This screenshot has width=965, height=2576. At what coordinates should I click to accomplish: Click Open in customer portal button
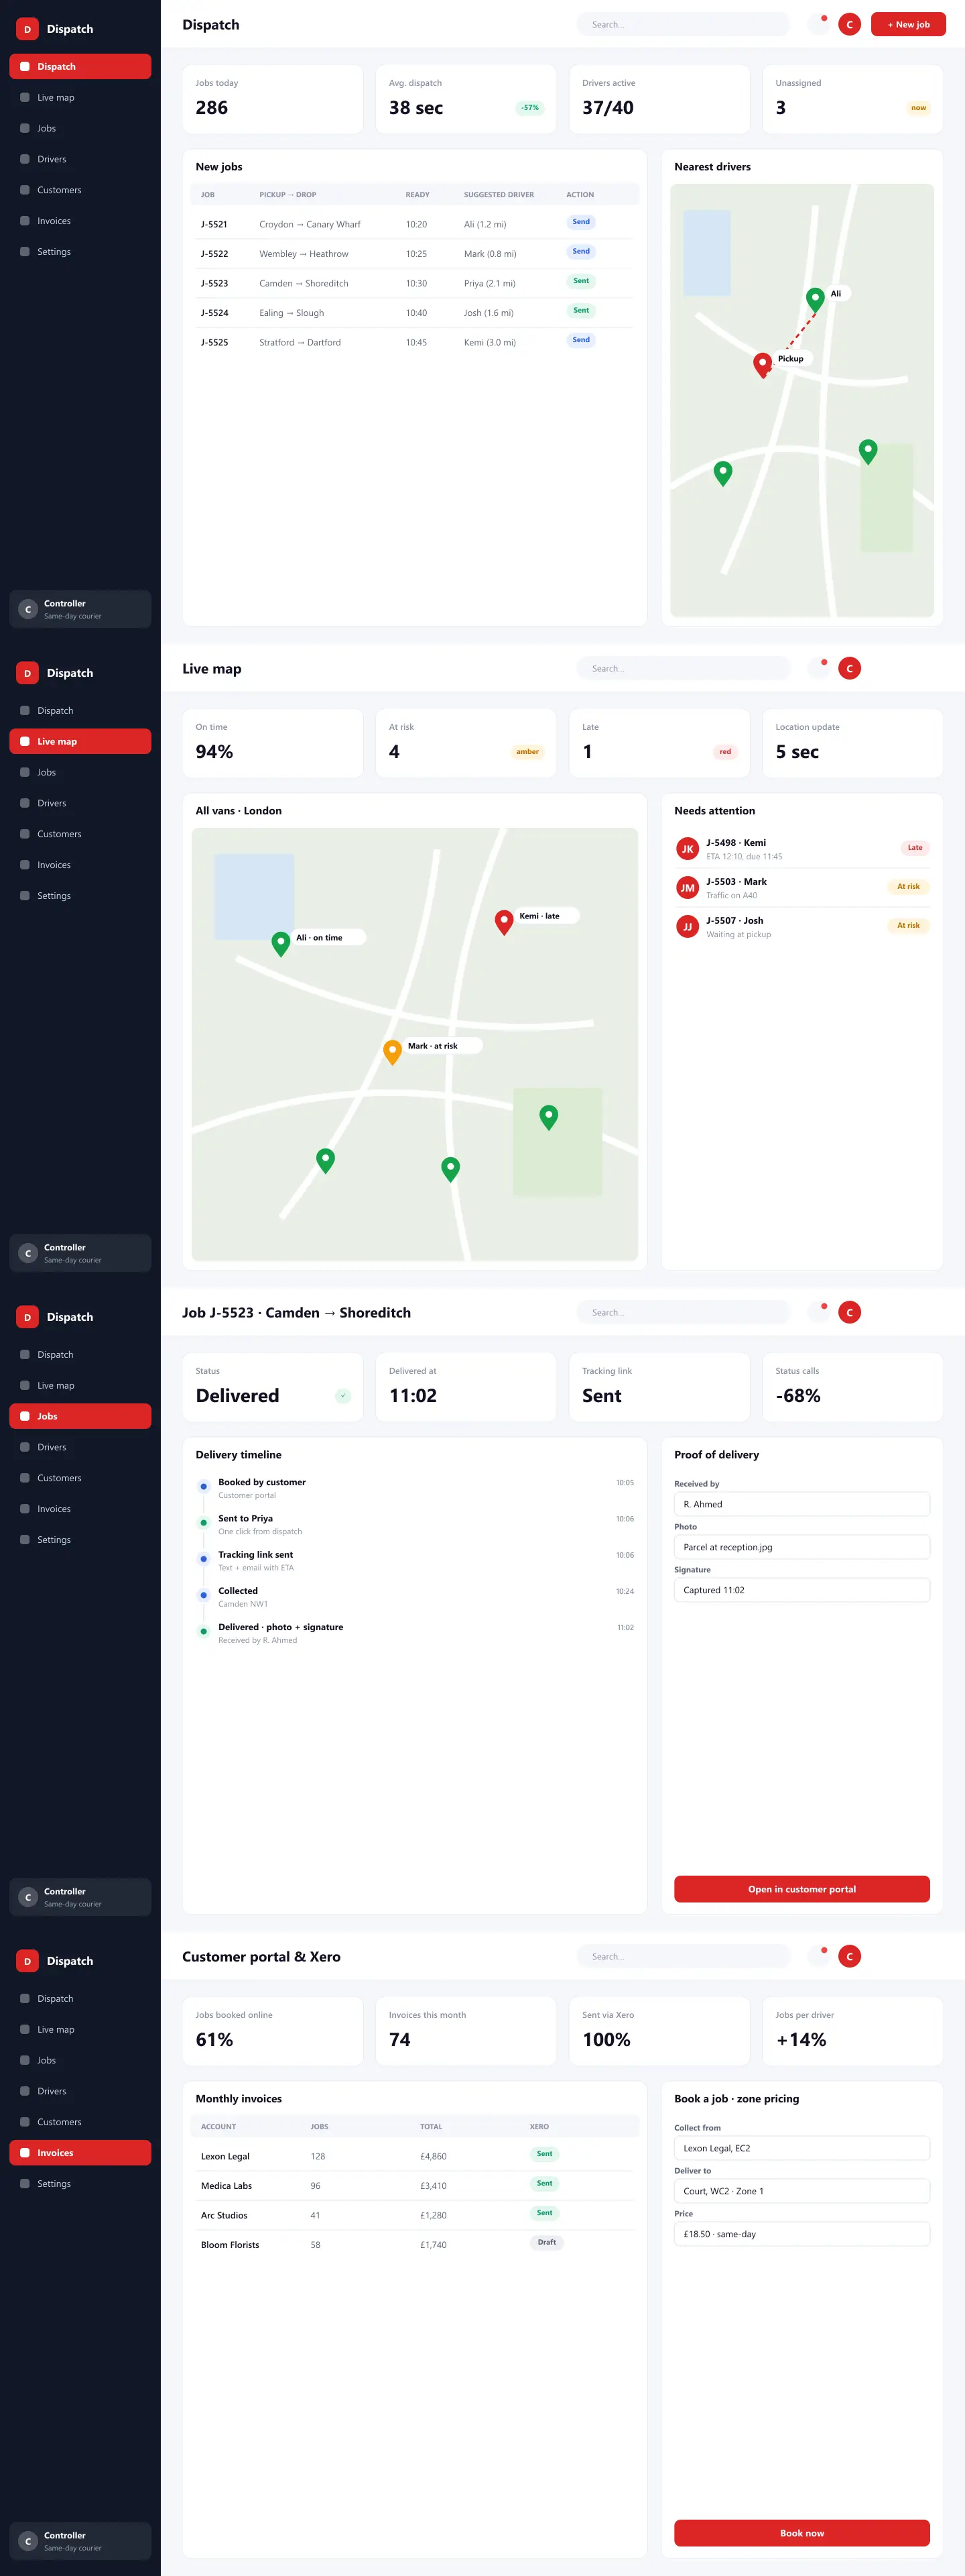(x=802, y=1889)
